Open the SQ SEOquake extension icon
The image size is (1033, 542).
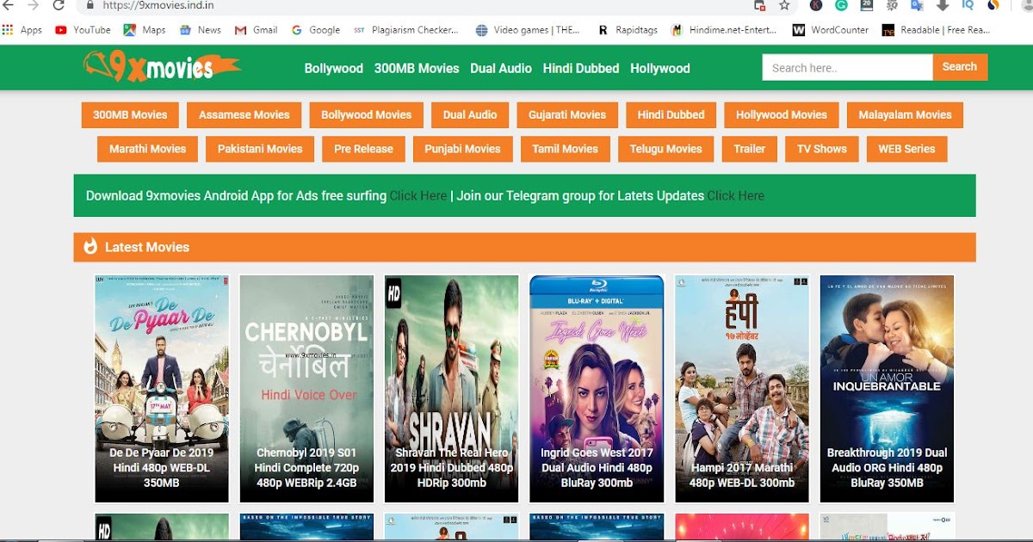[892, 5]
